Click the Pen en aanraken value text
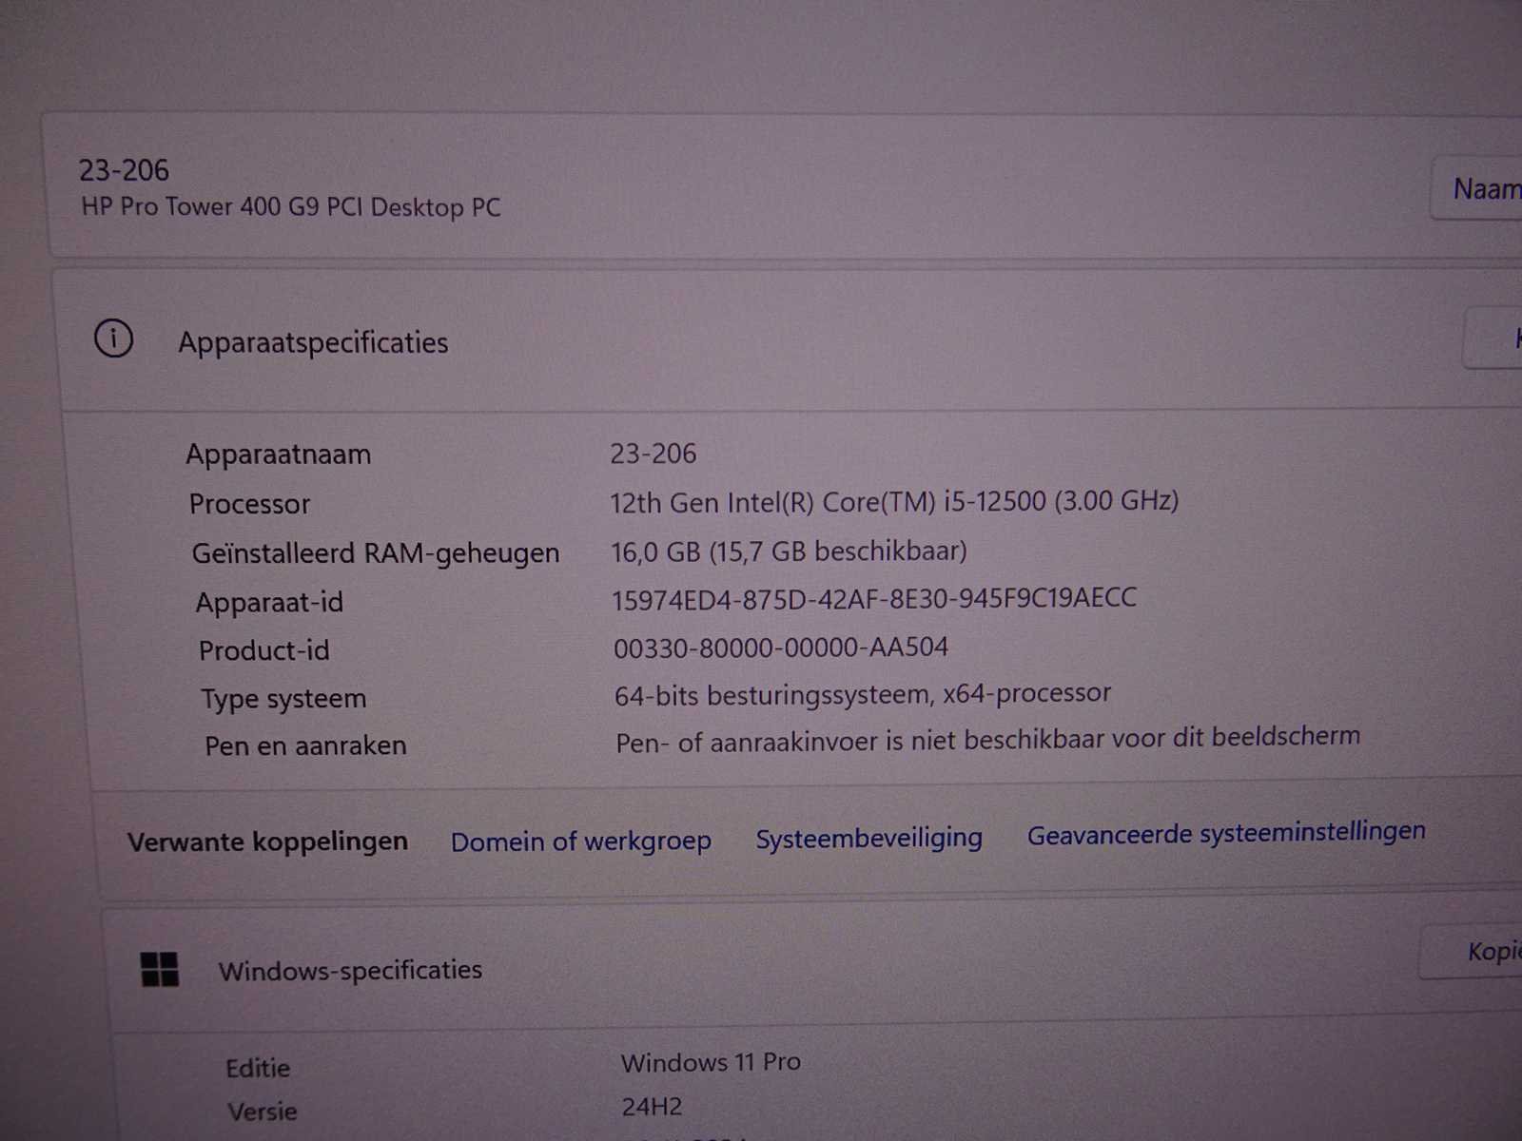Image resolution: width=1522 pixels, height=1141 pixels. click(986, 739)
